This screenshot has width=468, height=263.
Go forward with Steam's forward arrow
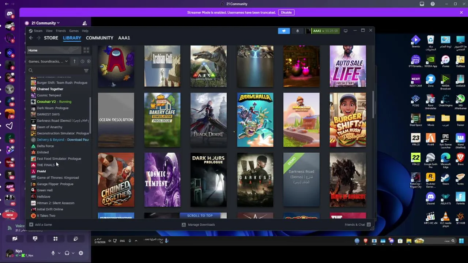(x=39, y=38)
